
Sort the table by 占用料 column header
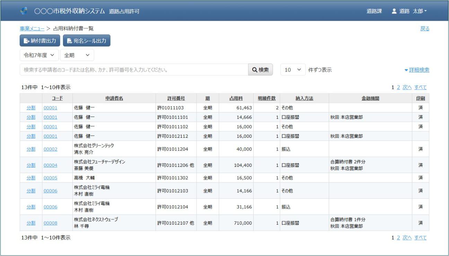[x=236, y=99]
